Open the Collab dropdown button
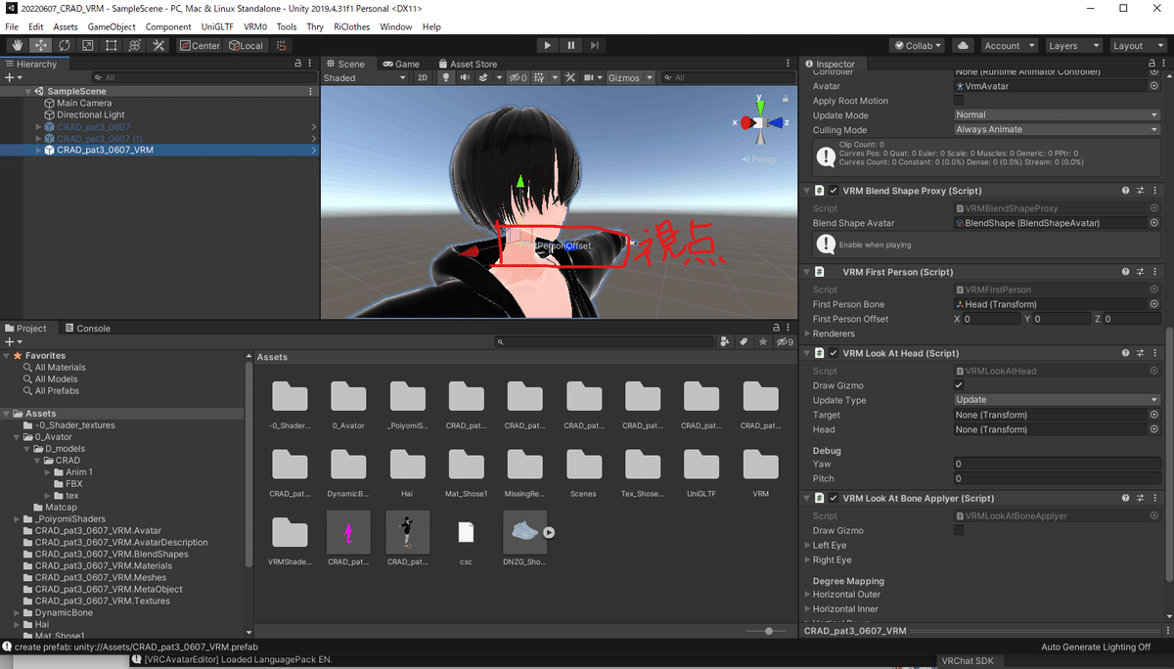The width and height of the screenshot is (1174, 669). click(x=917, y=45)
